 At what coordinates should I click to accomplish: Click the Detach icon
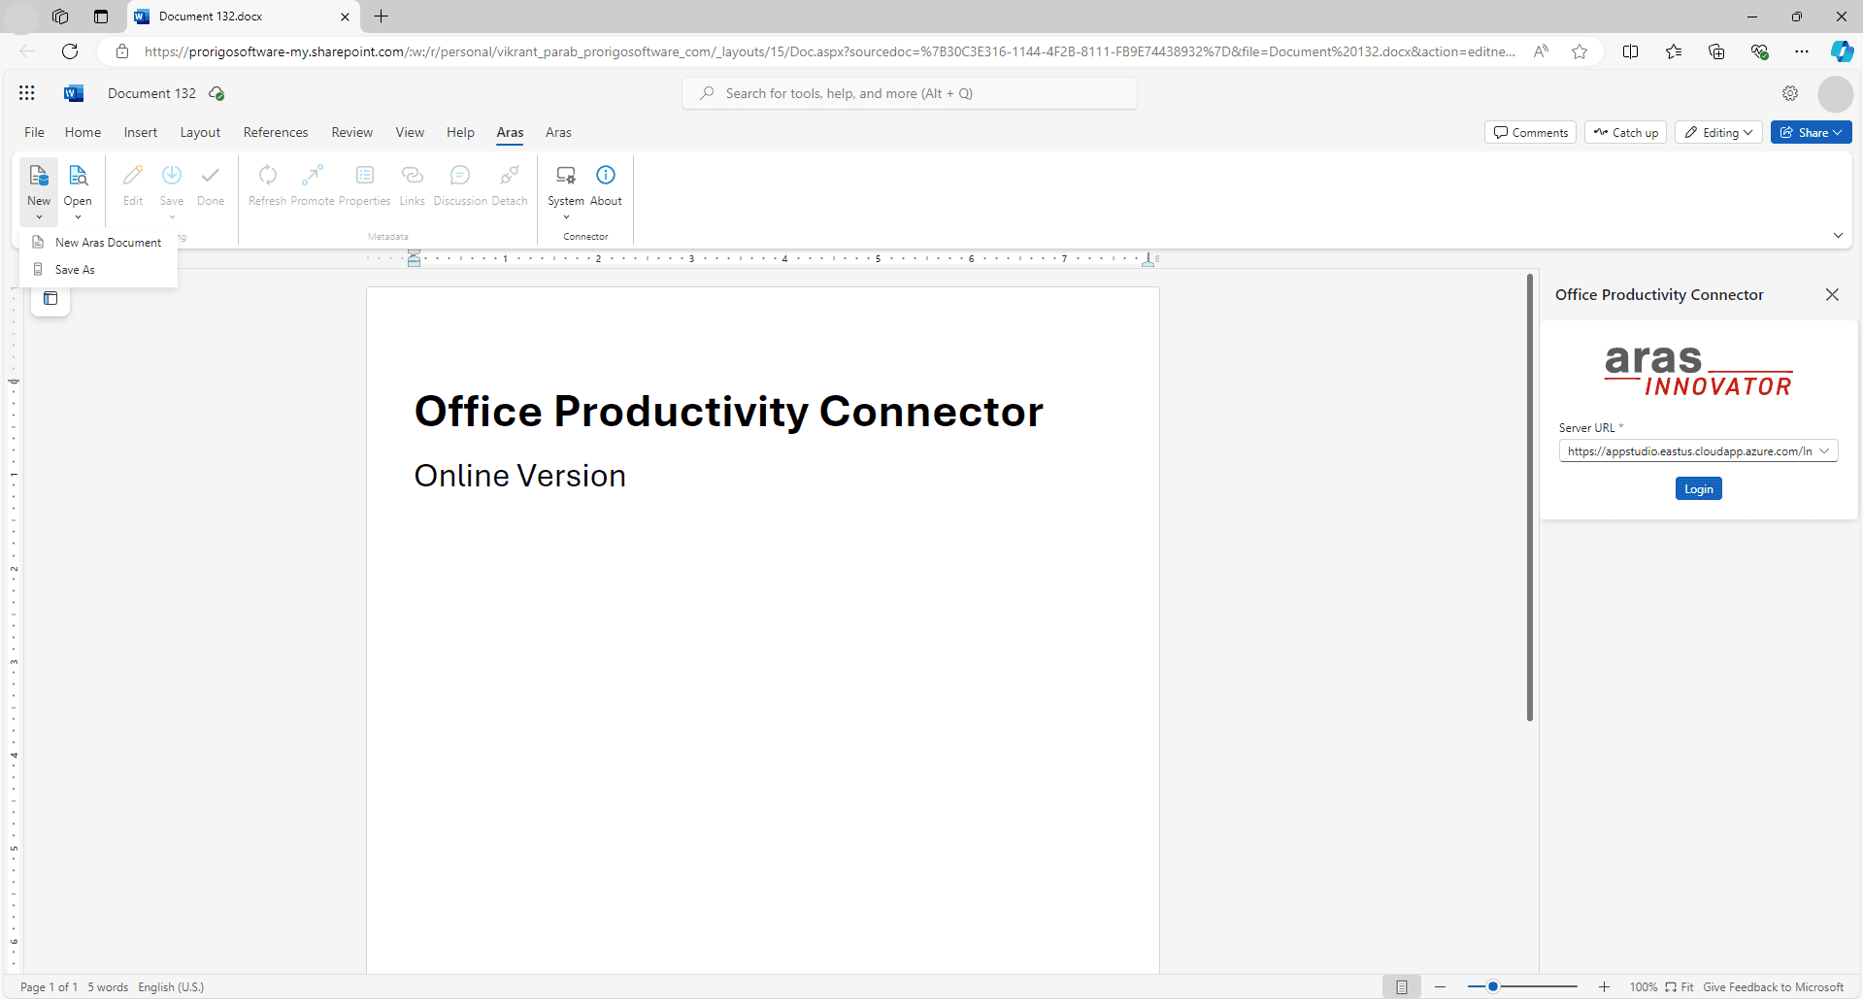tap(510, 176)
